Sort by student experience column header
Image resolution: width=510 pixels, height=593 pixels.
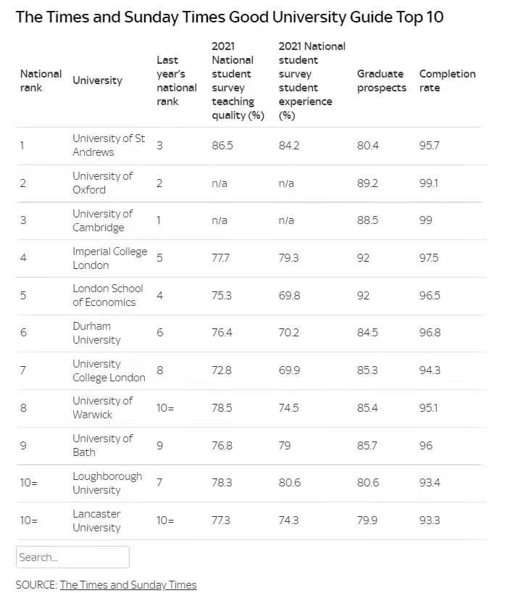pyautogui.click(x=312, y=80)
